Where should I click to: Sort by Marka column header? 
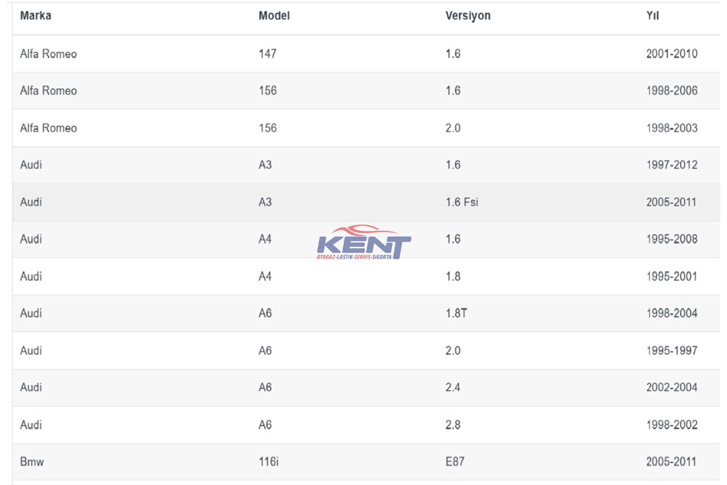(x=36, y=16)
